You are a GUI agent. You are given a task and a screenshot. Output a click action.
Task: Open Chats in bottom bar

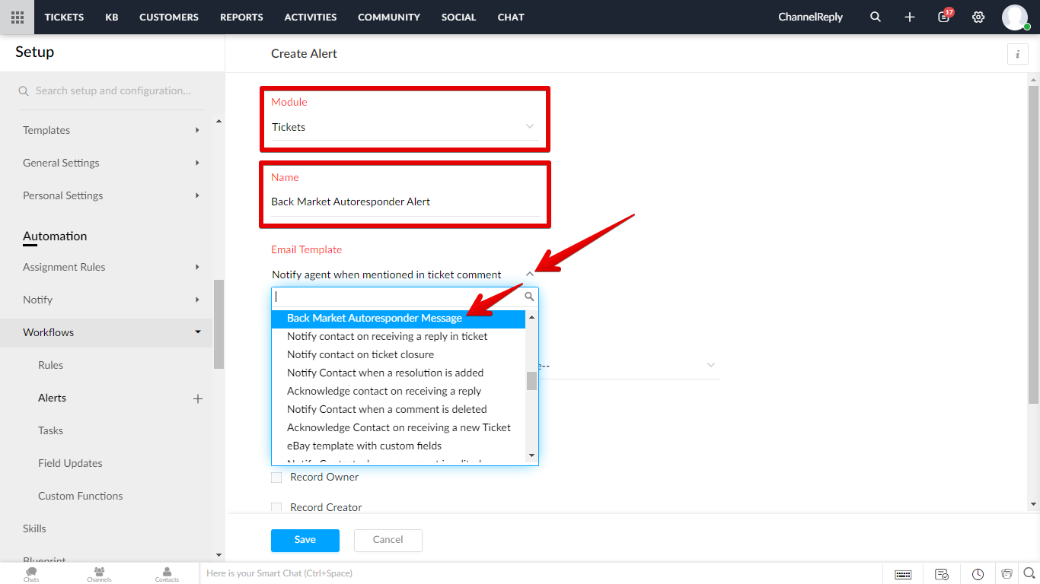[31, 574]
